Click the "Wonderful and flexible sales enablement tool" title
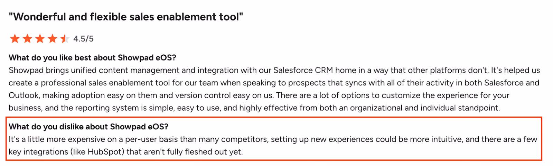The height and width of the screenshot is (166, 553). tap(126, 17)
